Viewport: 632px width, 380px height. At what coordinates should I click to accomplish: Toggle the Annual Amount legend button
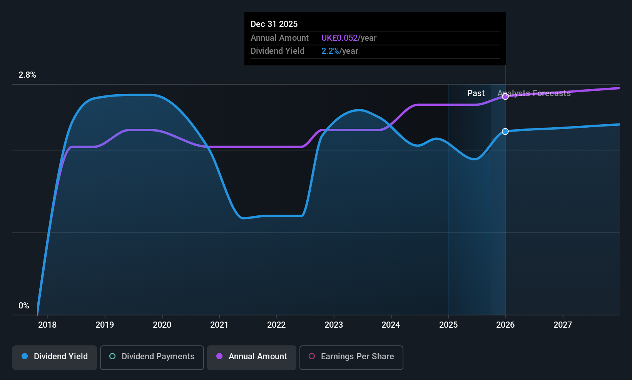coord(252,357)
